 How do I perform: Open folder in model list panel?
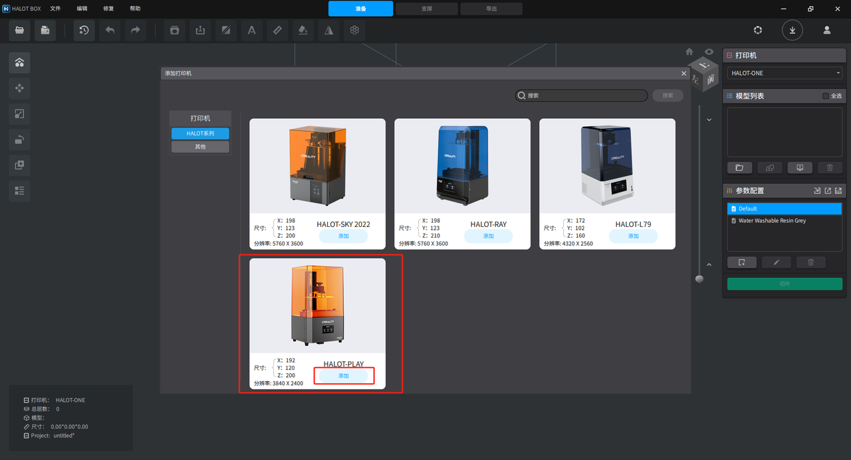click(x=739, y=168)
